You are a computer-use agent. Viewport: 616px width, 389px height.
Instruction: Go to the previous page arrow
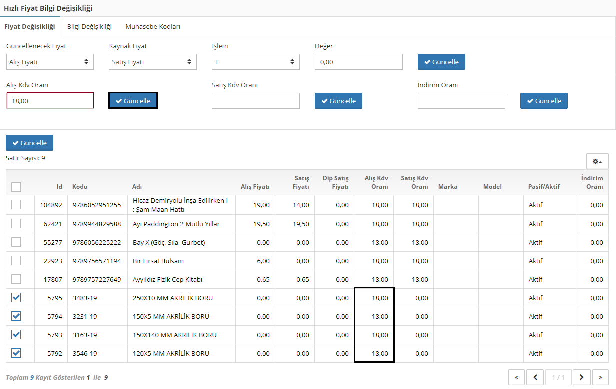[535, 377]
